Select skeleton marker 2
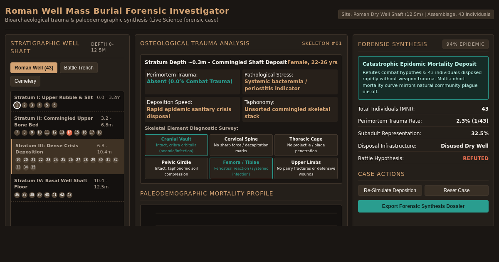 pyautogui.click(x=25, y=105)
